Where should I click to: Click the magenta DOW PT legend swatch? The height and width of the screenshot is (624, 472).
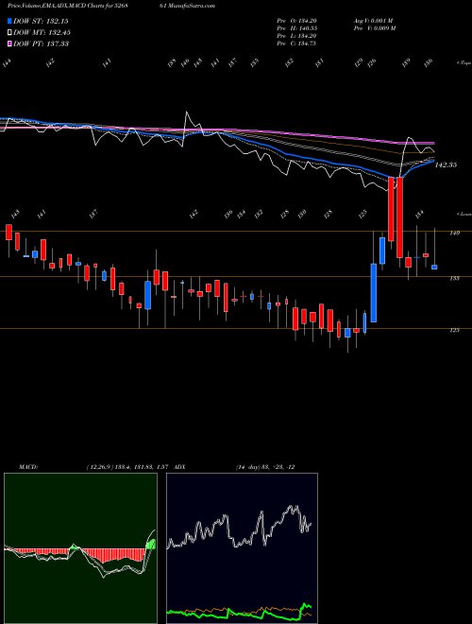point(9,43)
